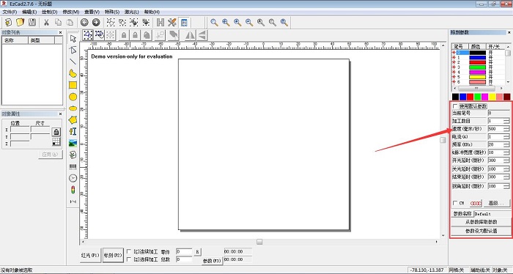Open the 激光(L) menu

tap(131, 12)
